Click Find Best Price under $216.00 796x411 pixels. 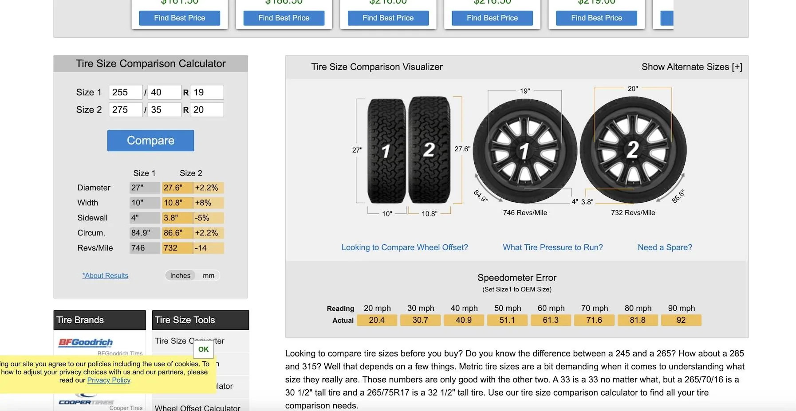tap(388, 18)
